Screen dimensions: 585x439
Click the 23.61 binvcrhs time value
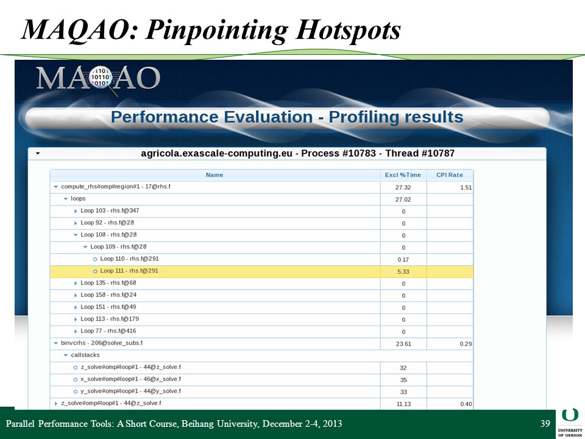pyautogui.click(x=403, y=344)
